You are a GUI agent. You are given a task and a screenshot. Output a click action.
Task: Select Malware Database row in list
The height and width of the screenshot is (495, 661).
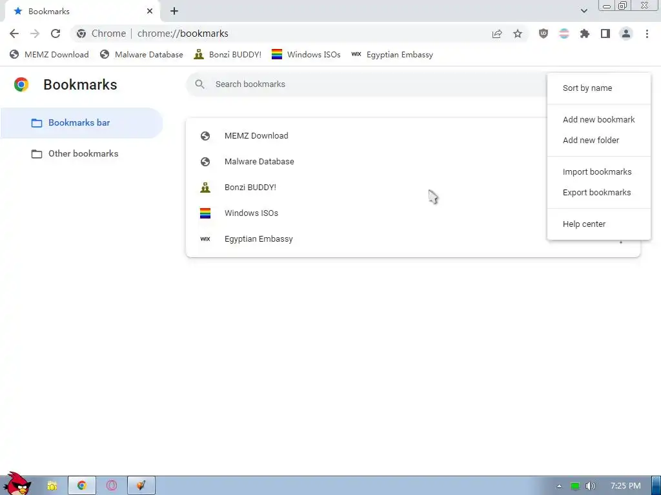tap(367, 162)
